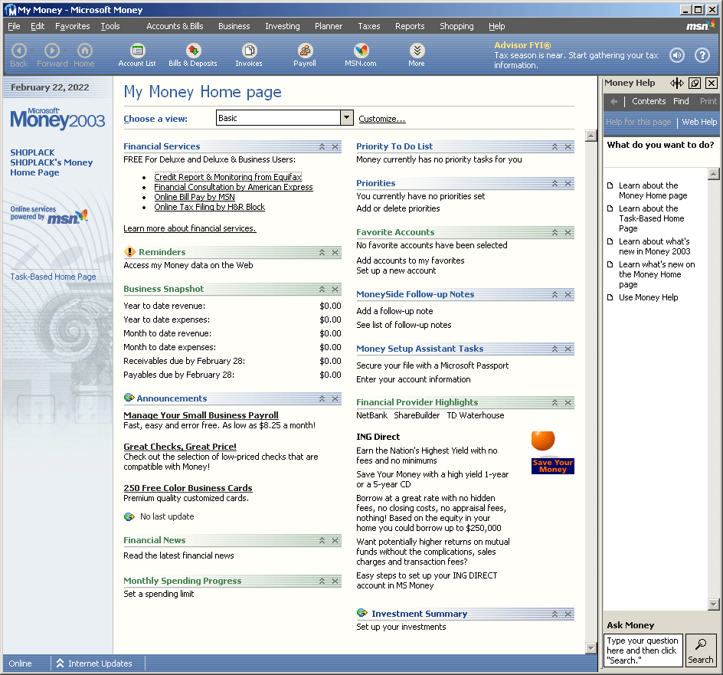Open Payroll from the toolbar
This screenshot has height=675, width=723.
coord(305,55)
